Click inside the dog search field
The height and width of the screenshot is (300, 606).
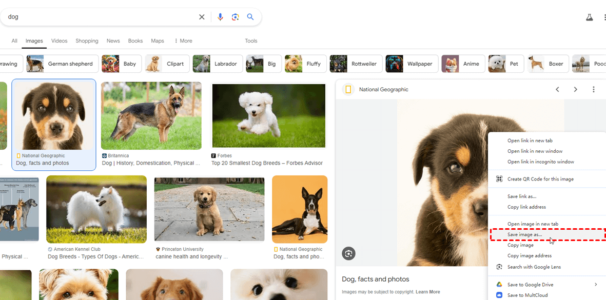(101, 17)
